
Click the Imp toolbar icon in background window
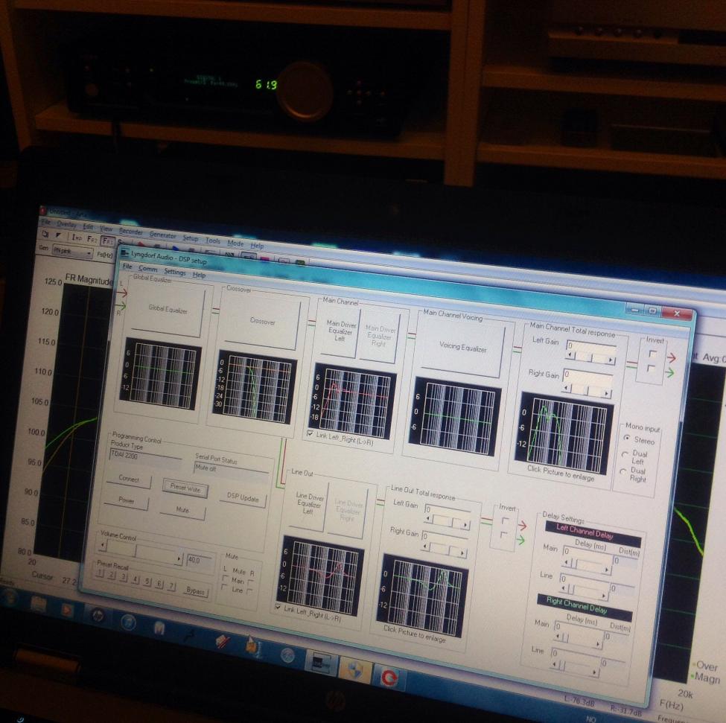coord(77,238)
